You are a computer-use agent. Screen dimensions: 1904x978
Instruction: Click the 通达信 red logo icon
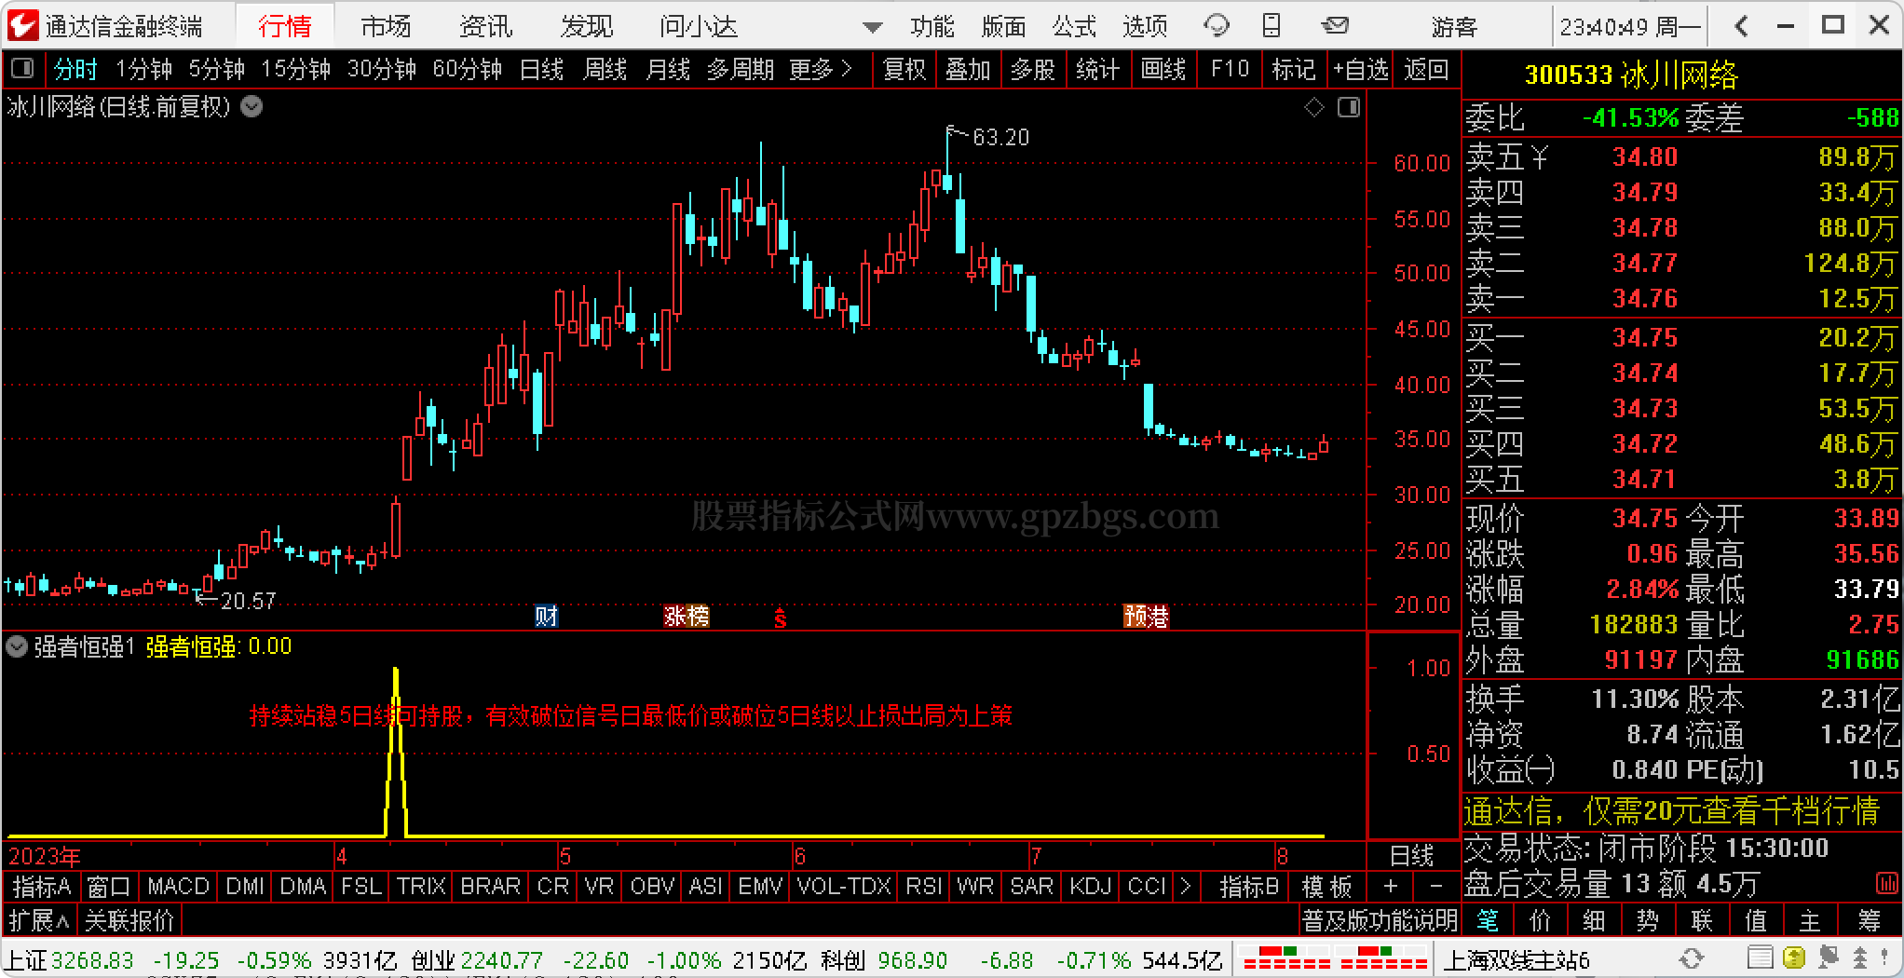tap(22, 25)
